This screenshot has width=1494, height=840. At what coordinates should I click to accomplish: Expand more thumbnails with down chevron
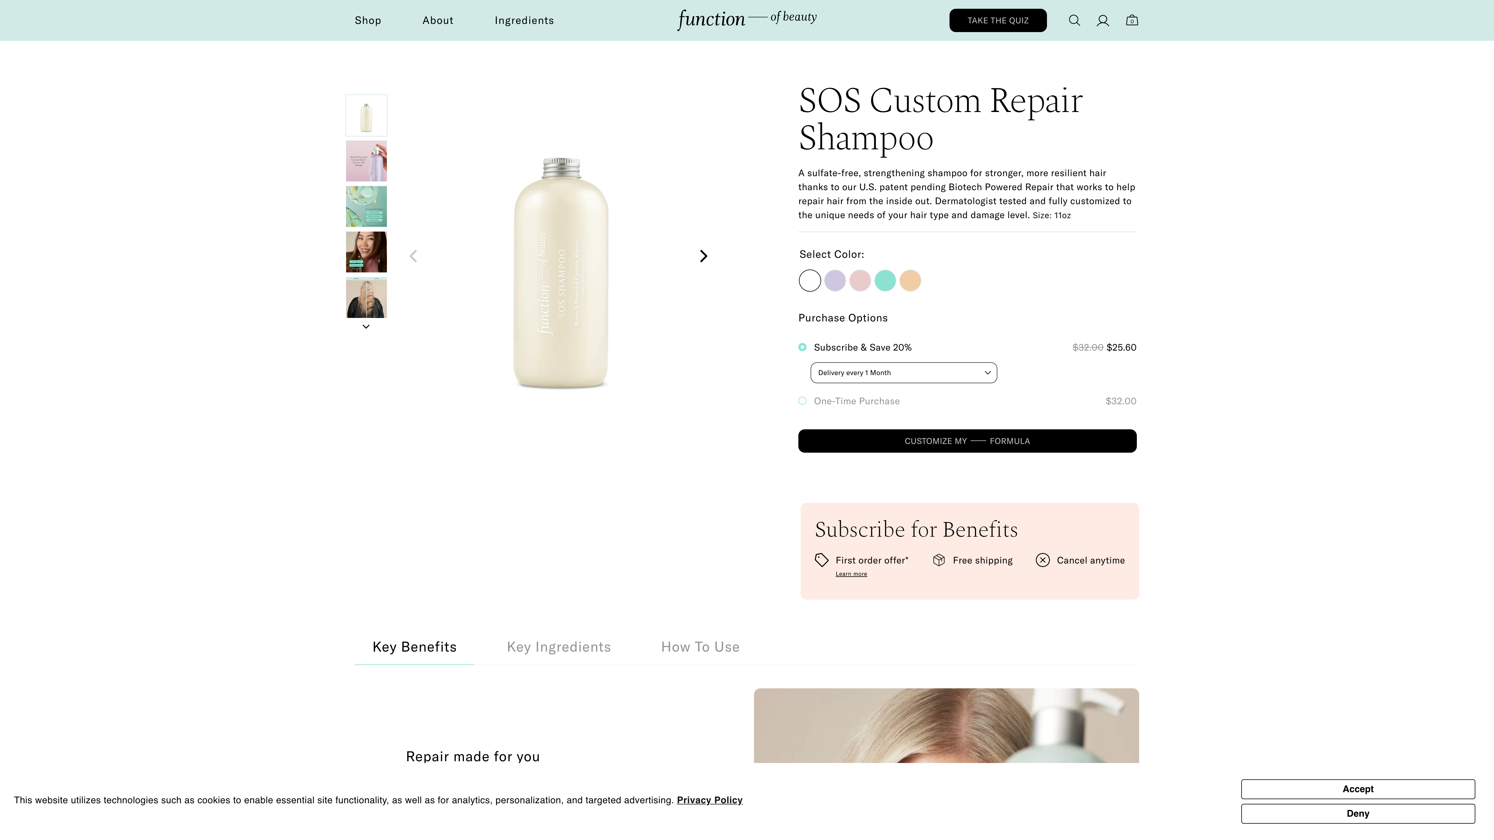pyautogui.click(x=366, y=326)
